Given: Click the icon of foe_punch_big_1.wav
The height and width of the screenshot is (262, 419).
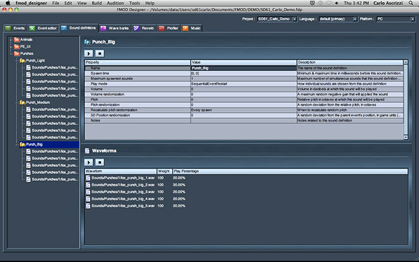Looking at the screenshot, I should (88, 178).
